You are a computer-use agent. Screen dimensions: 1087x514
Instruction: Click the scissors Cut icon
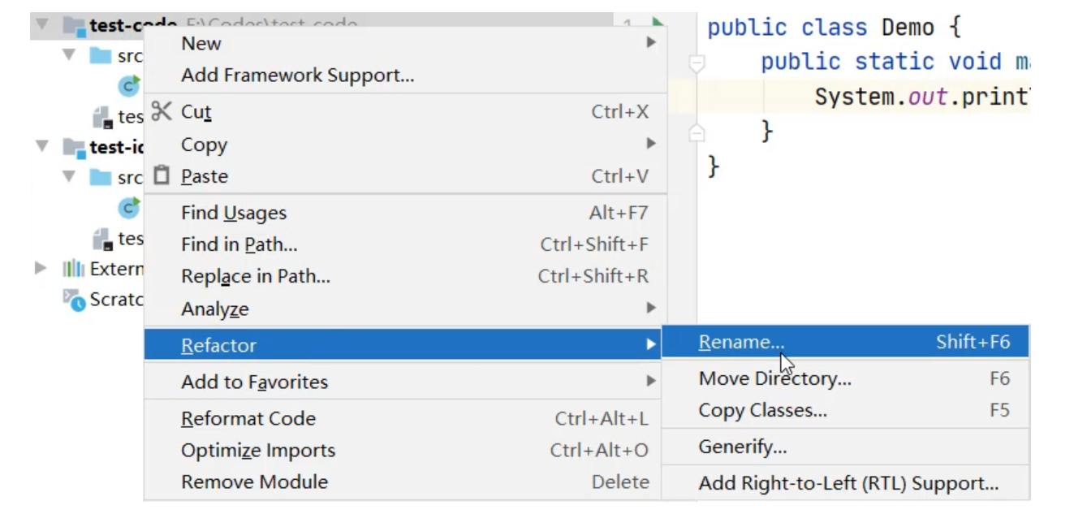[162, 111]
